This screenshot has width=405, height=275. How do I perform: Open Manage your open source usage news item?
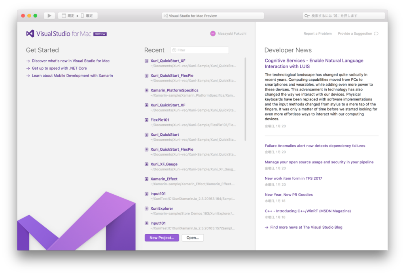[319, 162]
